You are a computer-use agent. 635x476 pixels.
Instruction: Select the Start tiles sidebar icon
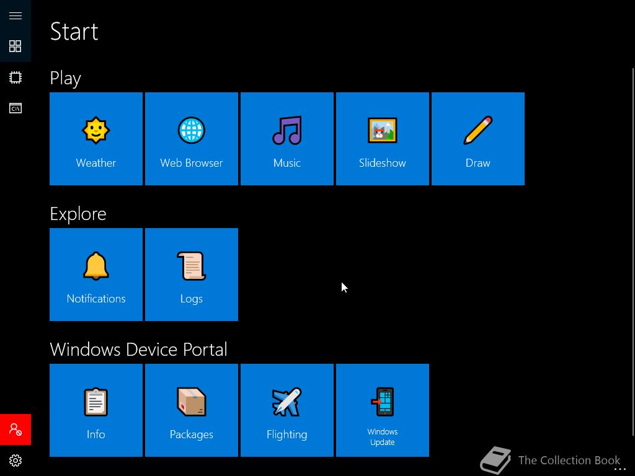tap(16, 46)
